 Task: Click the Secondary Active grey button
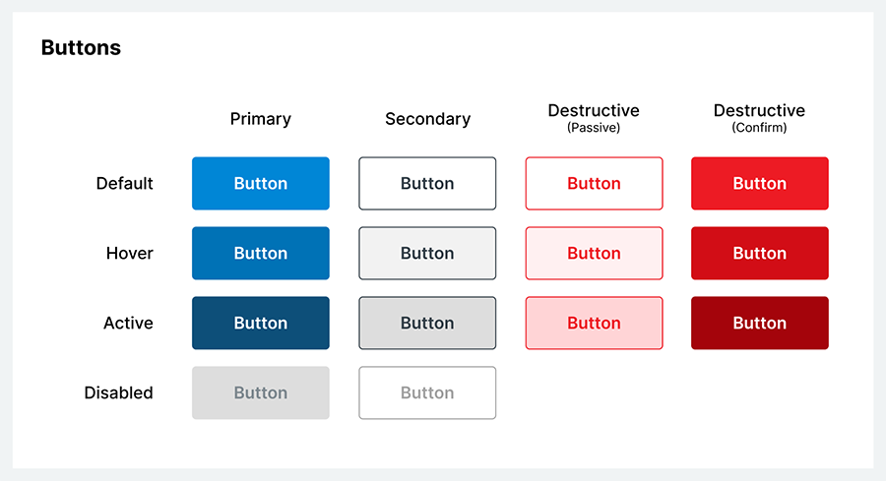pos(427,323)
